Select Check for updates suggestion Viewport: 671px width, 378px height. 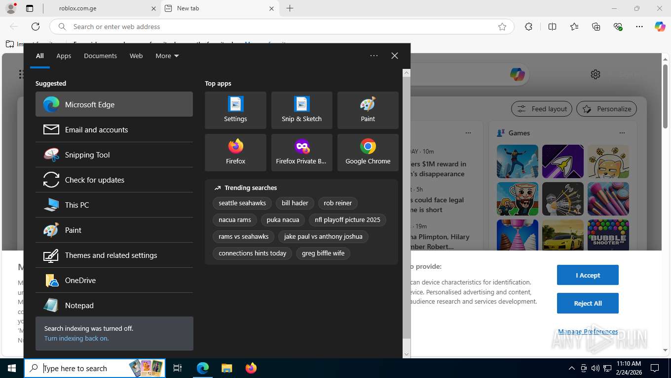[x=114, y=180]
